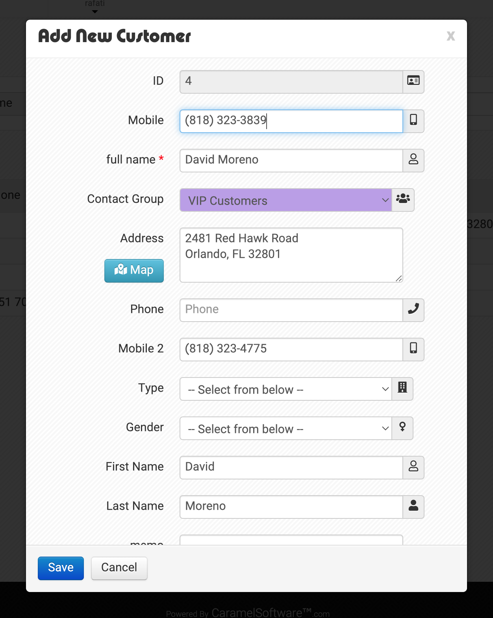
Task: Expand the Gender select dropdown
Action: coord(286,428)
